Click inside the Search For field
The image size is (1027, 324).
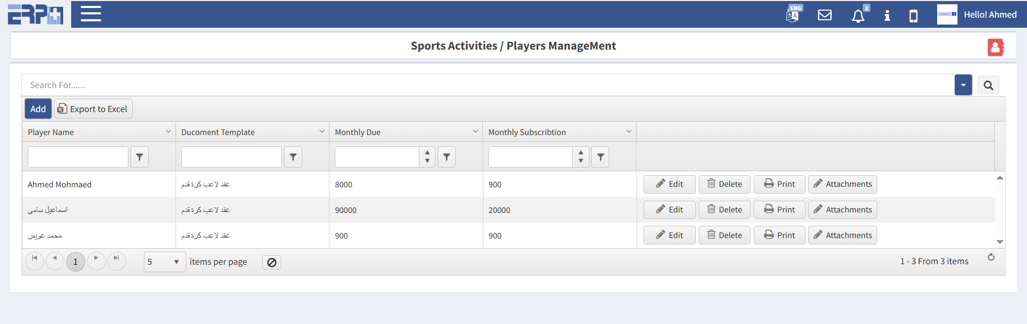pos(481,85)
